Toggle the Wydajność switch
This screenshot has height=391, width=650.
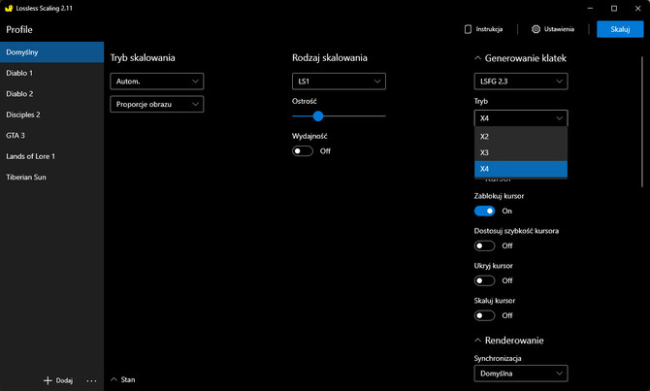point(302,151)
